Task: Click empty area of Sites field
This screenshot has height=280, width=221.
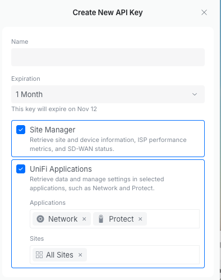Action: coord(143,255)
